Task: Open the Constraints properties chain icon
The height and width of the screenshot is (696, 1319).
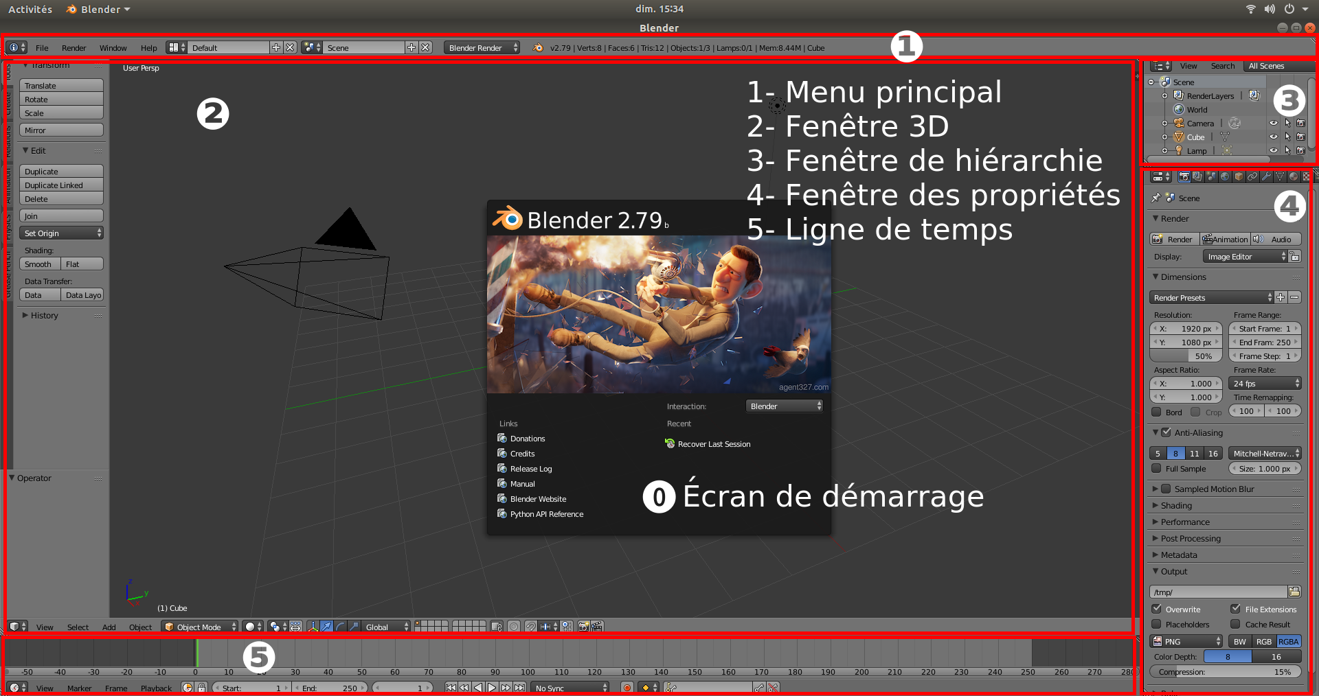Action: (1252, 176)
